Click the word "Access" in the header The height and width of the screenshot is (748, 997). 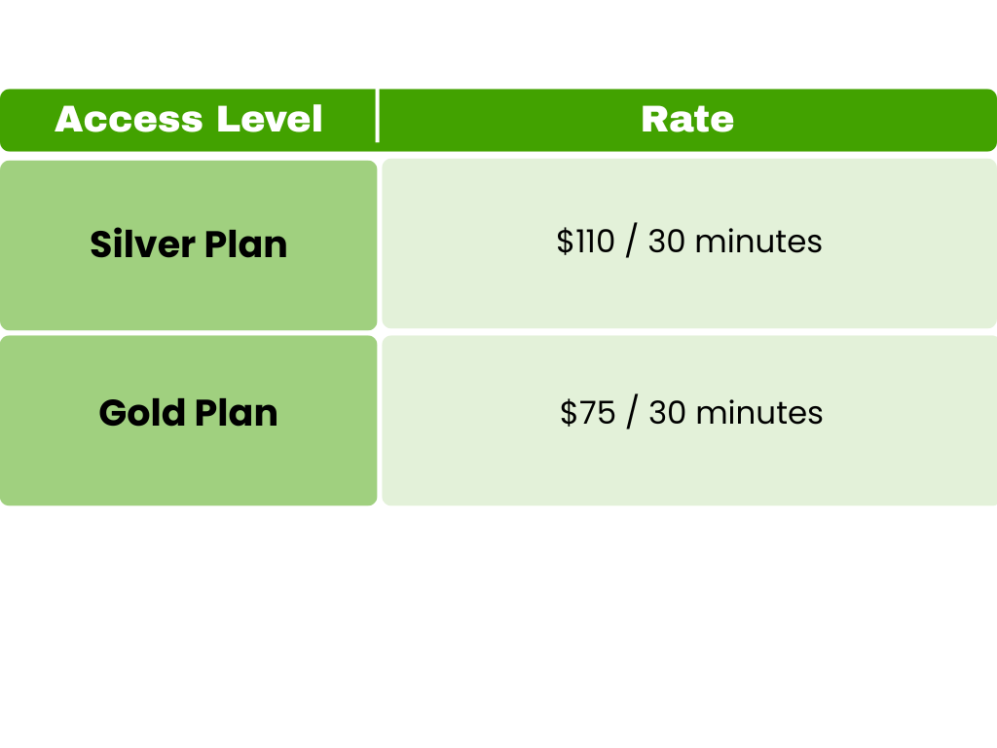(129, 120)
